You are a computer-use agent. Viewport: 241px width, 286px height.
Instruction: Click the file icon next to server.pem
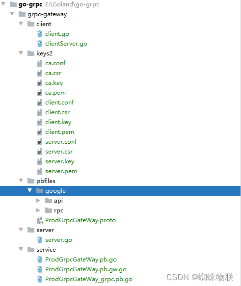coord(40,171)
